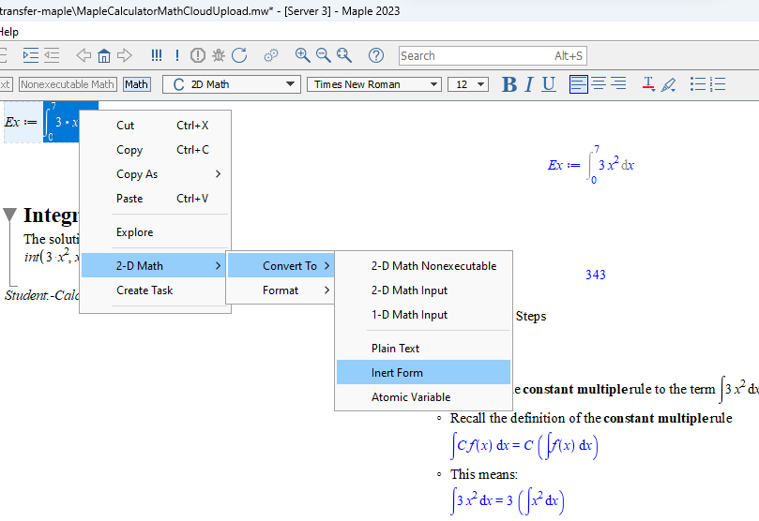Click the result value 343
This screenshot has height=521, width=759.
(x=596, y=275)
